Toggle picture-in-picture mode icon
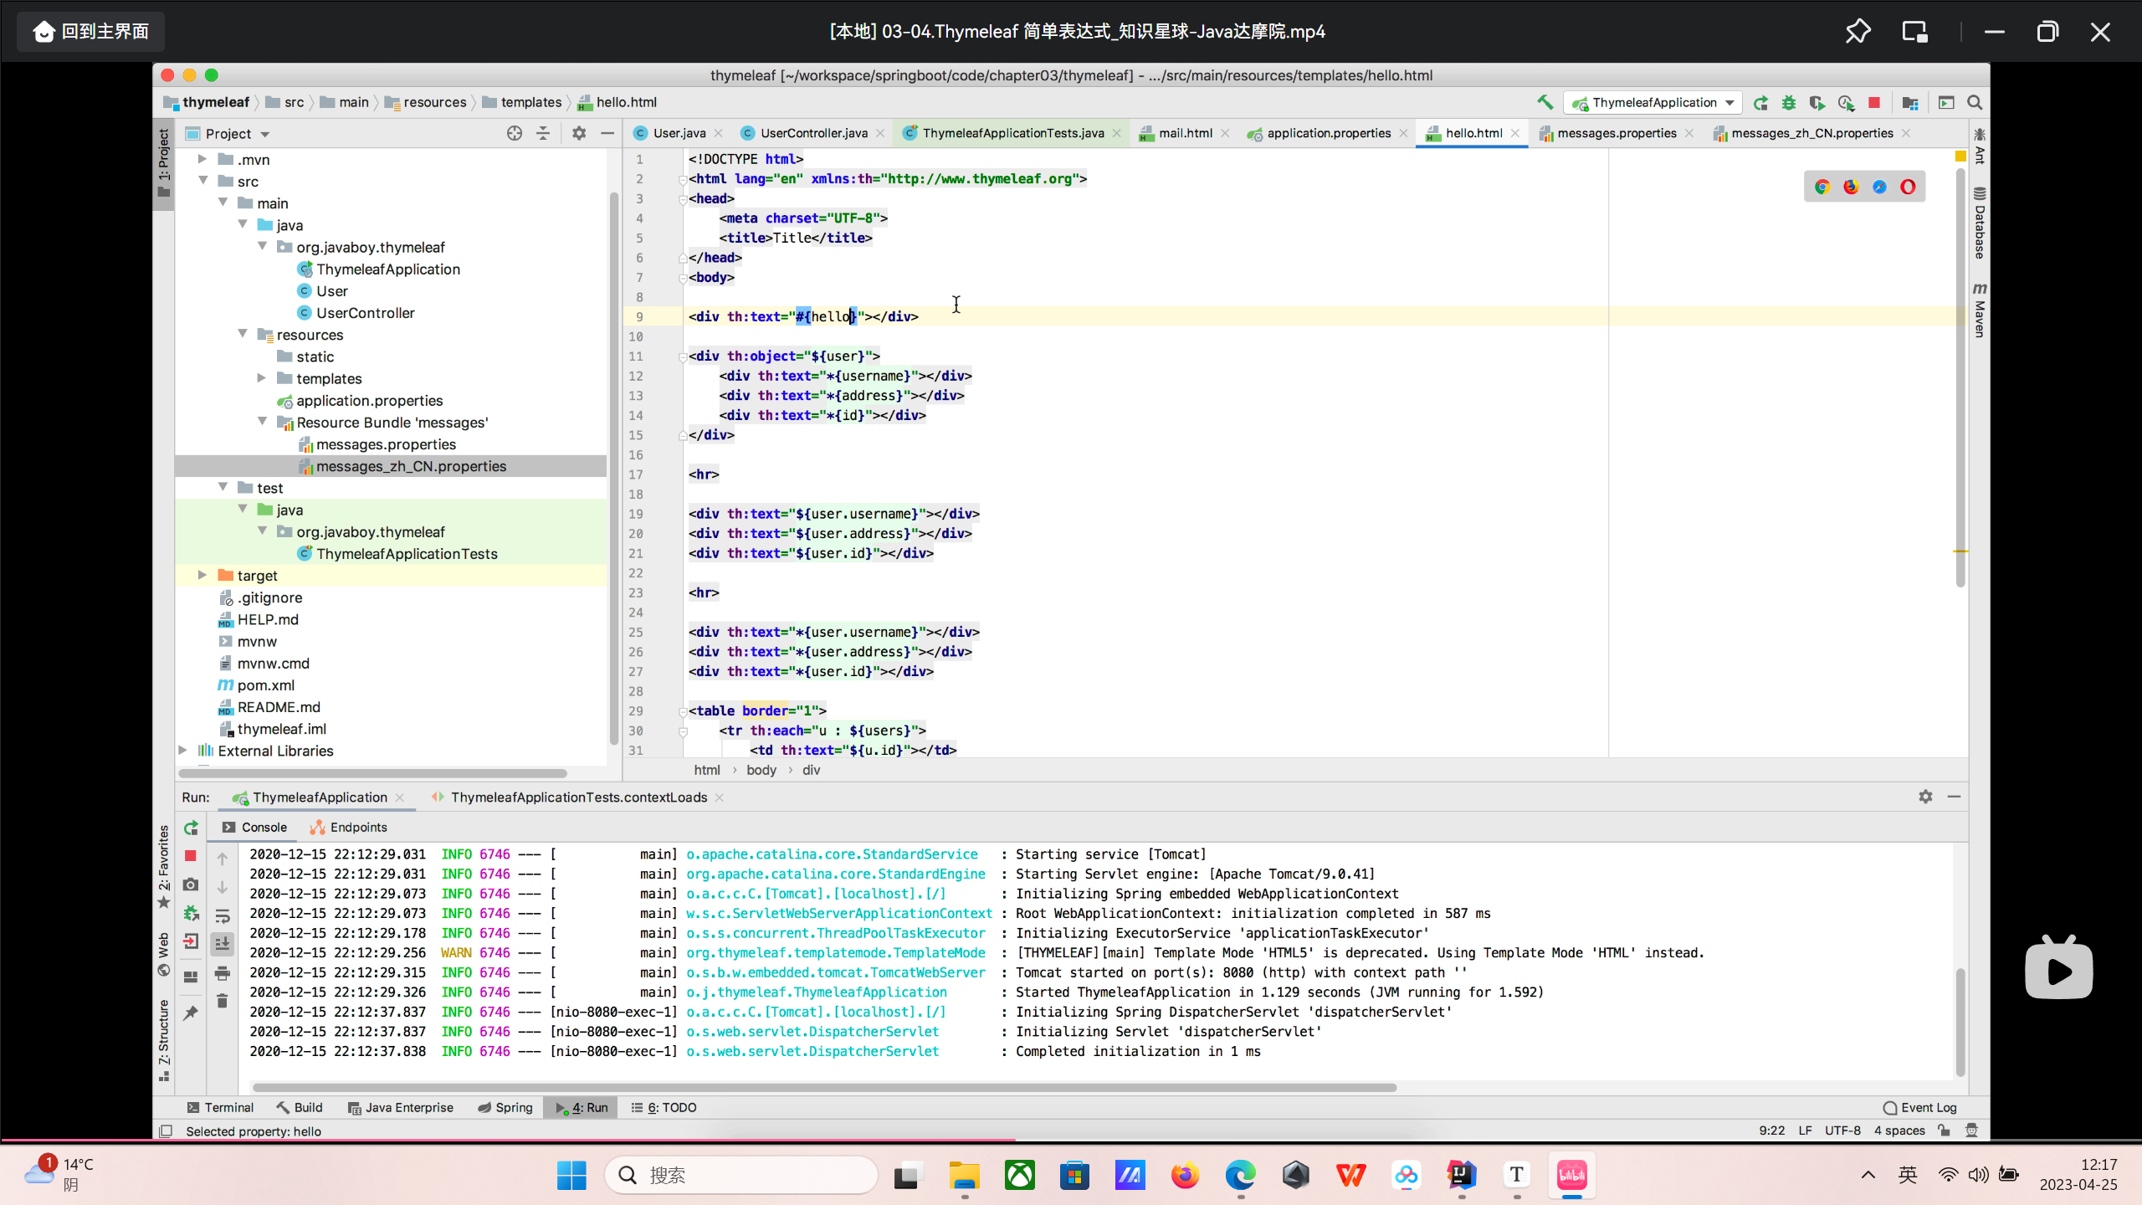The image size is (2142, 1205). [1914, 32]
